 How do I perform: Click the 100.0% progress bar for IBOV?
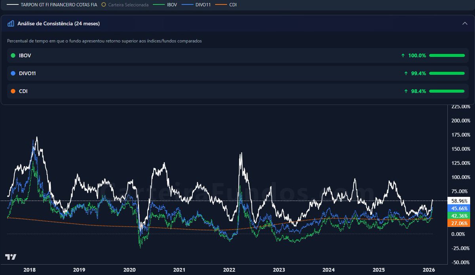point(446,56)
